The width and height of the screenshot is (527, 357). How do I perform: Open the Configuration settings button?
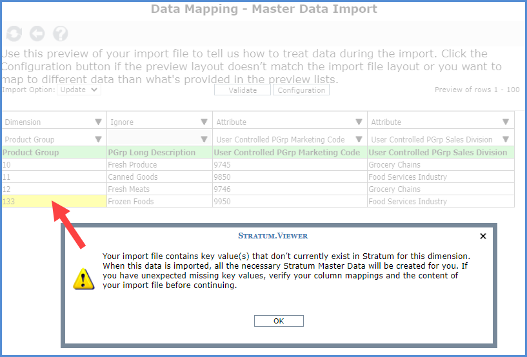click(x=301, y=90)
